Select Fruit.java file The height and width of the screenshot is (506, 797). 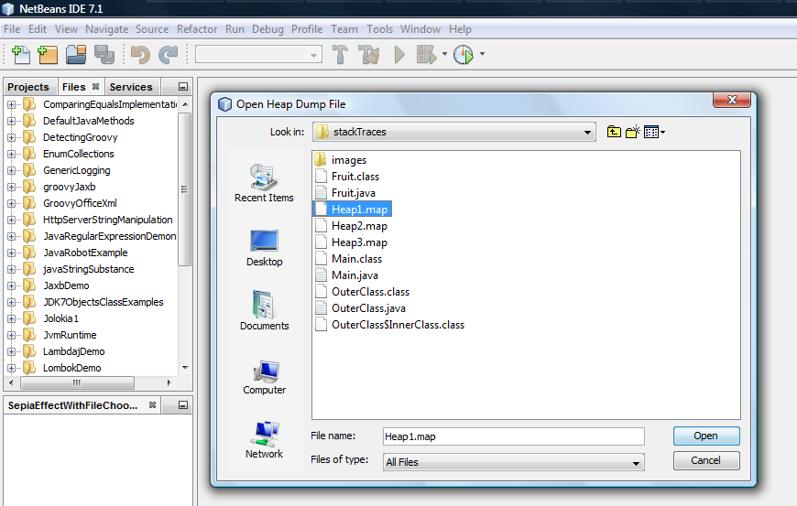345,193
